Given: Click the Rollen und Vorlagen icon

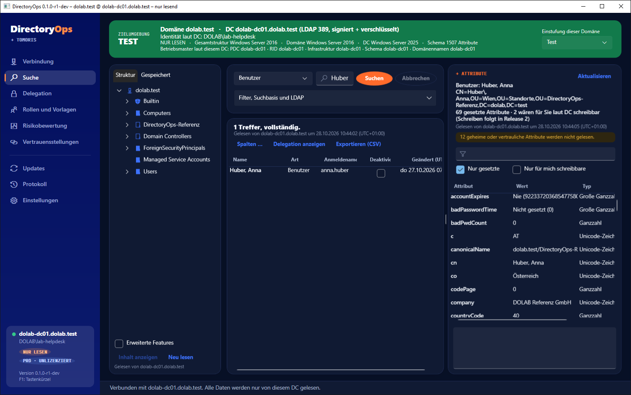Looking at the screenshot, I should (x=14, y=110).
